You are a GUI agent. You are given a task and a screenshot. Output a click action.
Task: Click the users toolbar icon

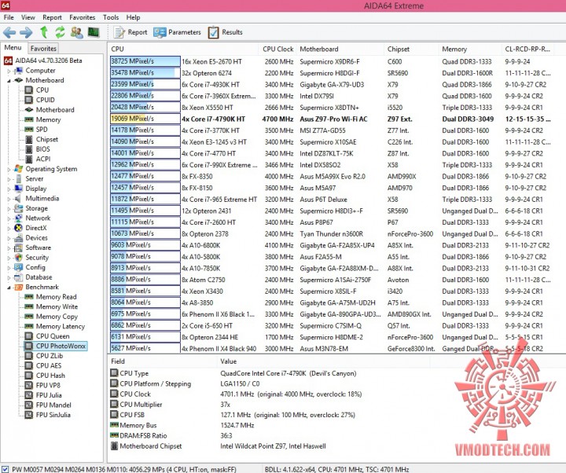(76, 32)
